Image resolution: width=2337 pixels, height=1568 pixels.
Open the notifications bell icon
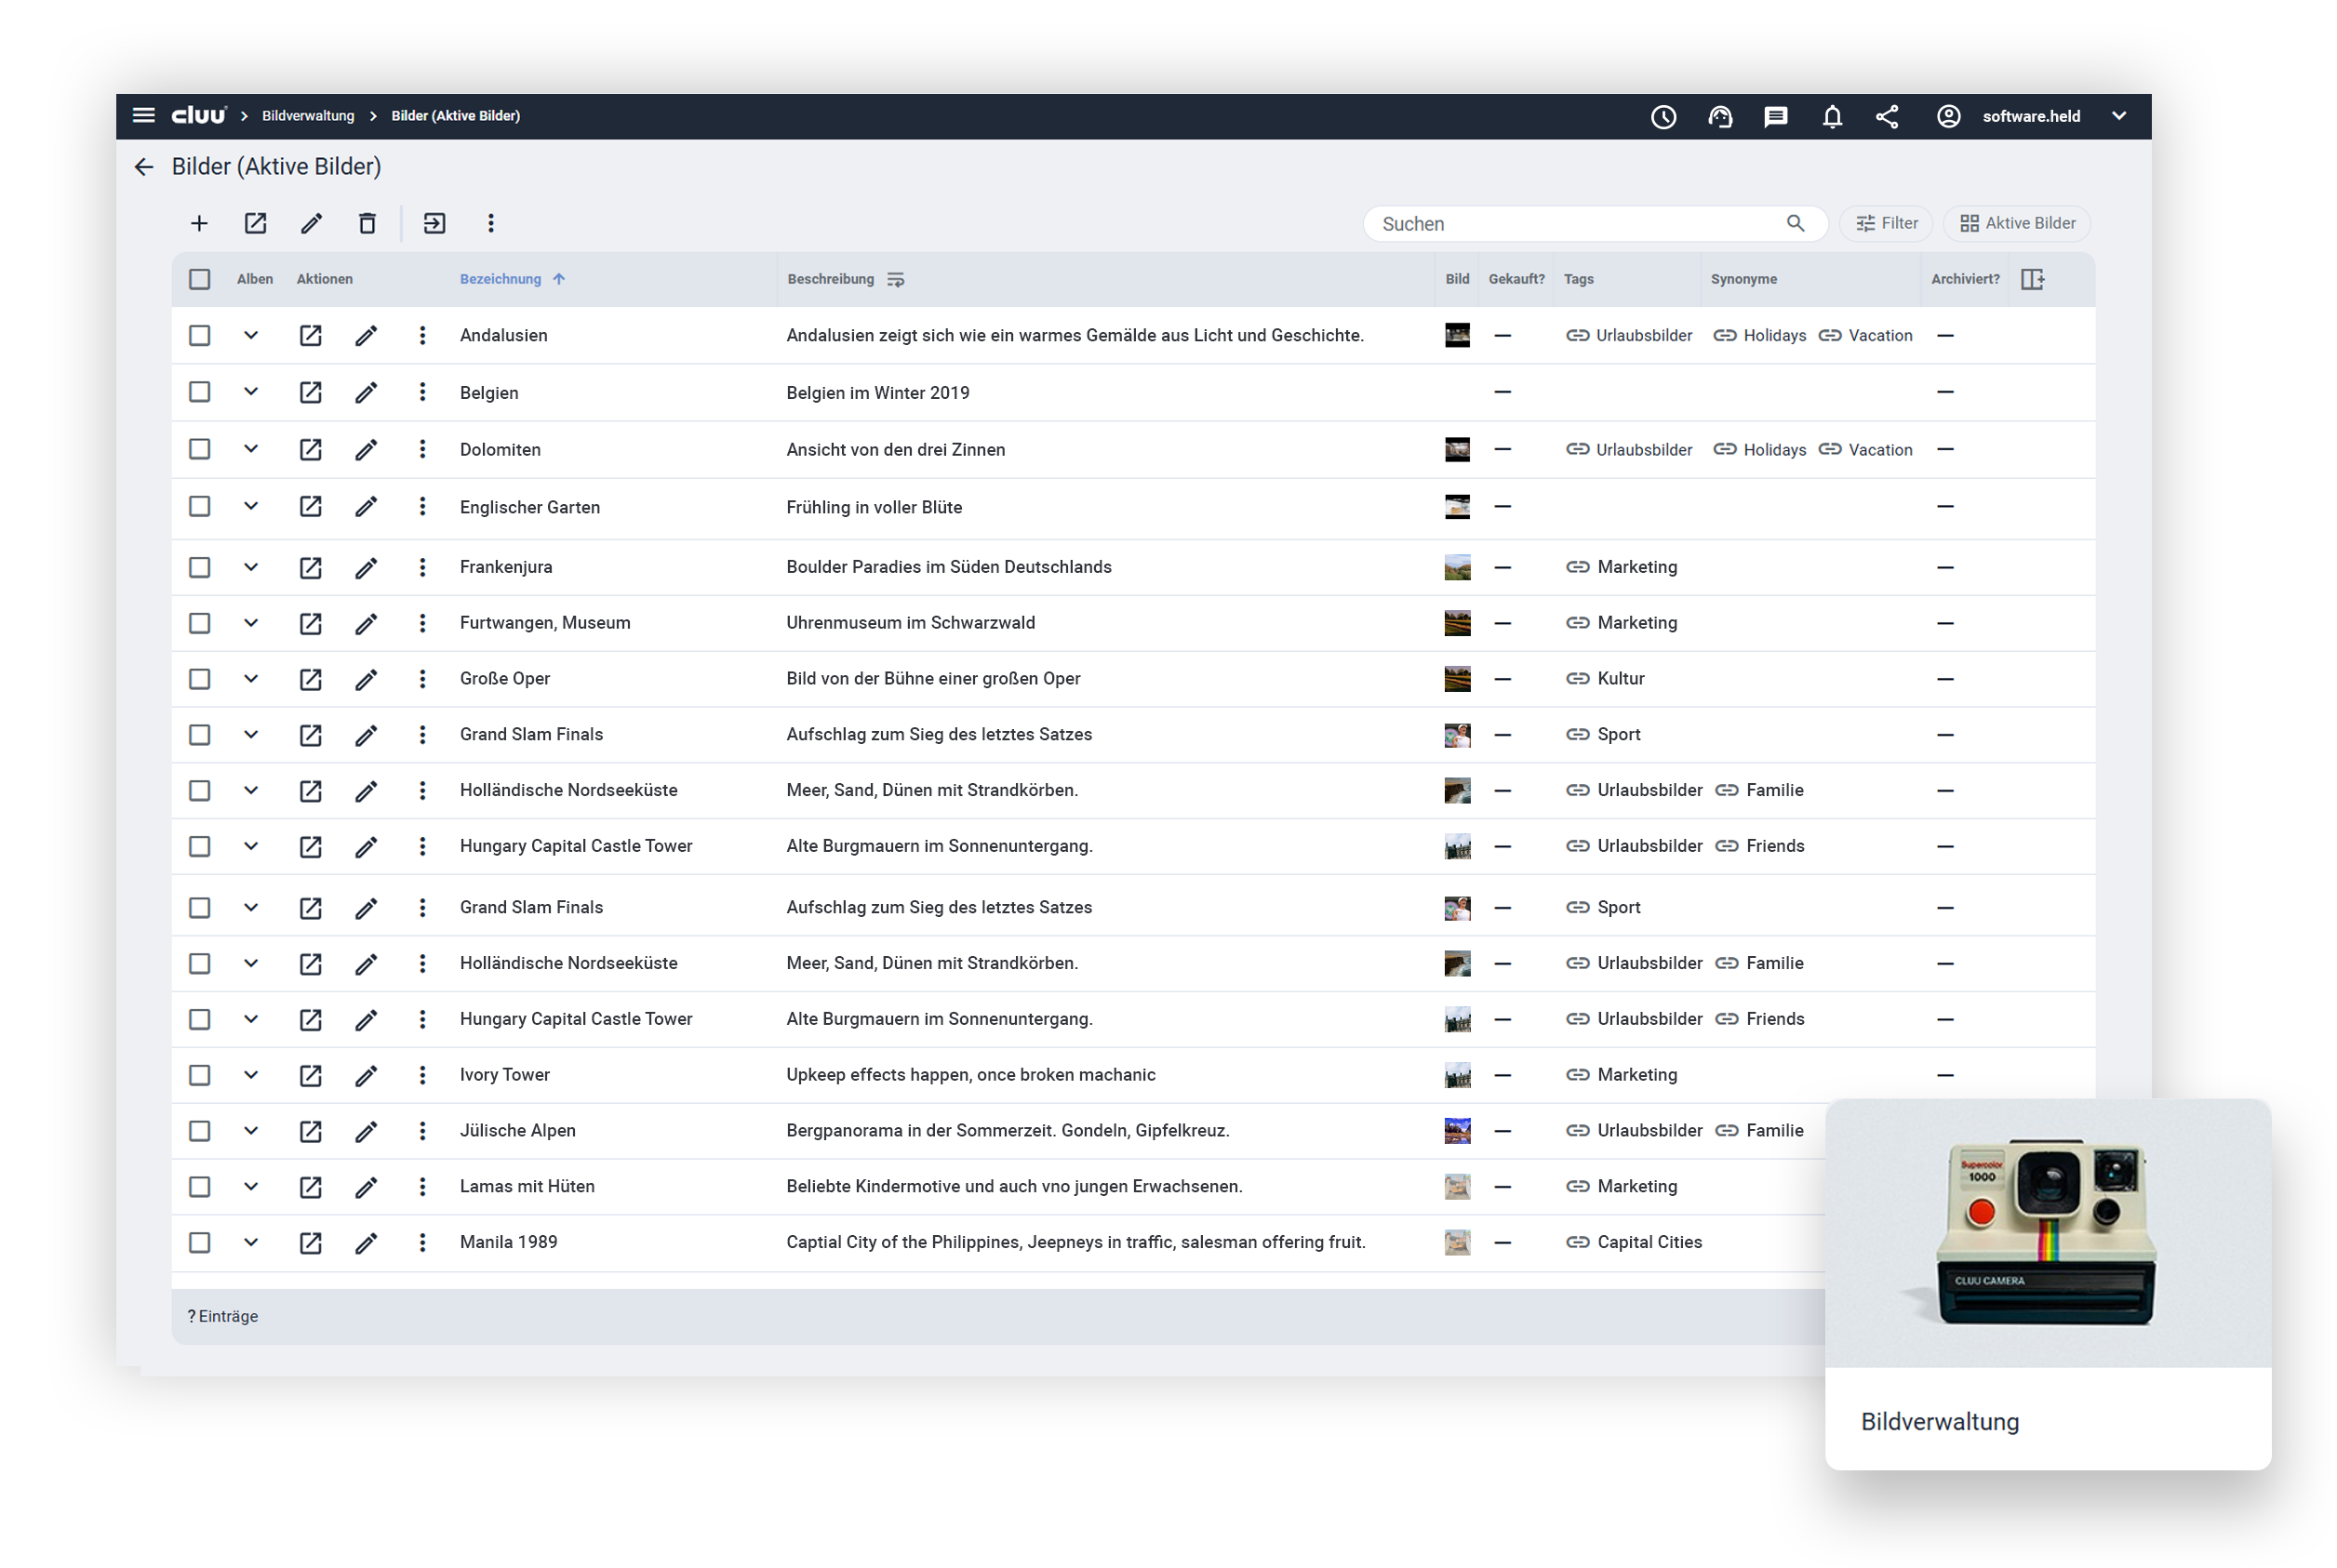coord(1831,117)
